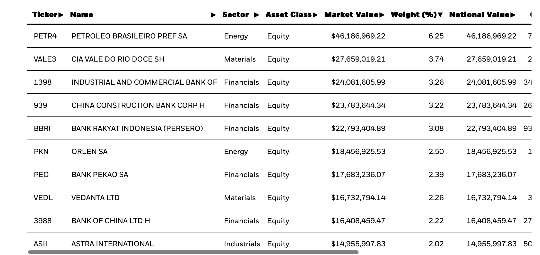The image size is (540, 255).
Task: Select the Sector column header
Action: tap(235, 15)
